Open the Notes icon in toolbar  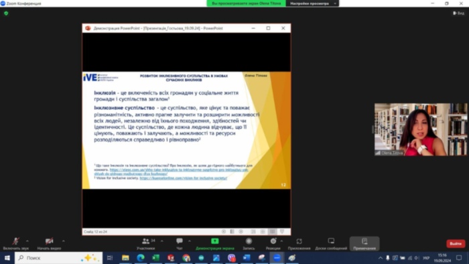pyautogui.click(x=364, y=241)
